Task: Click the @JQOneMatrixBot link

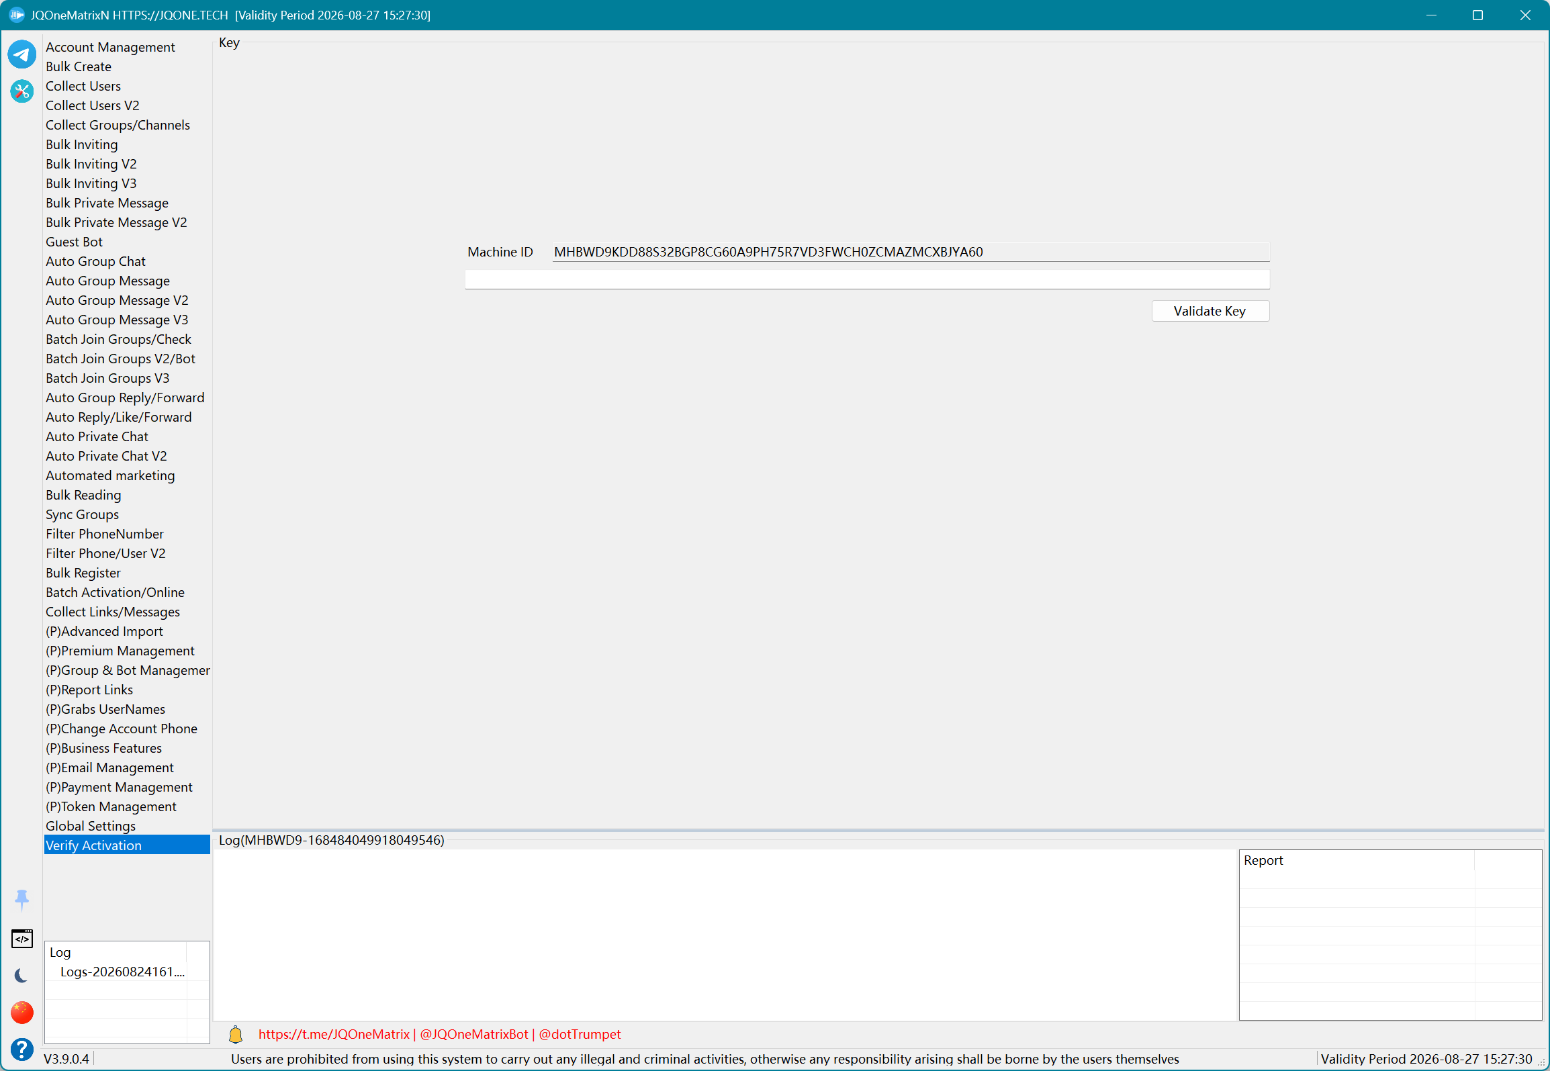Action: 474,1035
